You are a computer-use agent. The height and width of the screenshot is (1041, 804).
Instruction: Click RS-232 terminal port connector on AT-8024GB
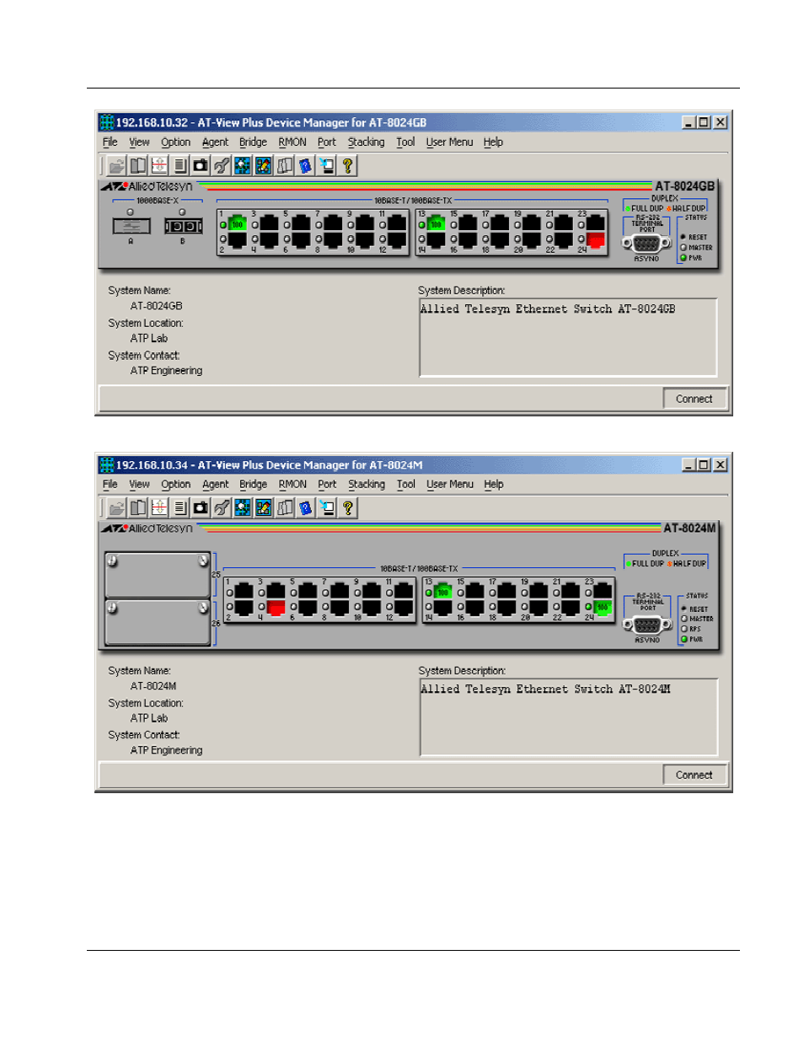tap(646, 244)
